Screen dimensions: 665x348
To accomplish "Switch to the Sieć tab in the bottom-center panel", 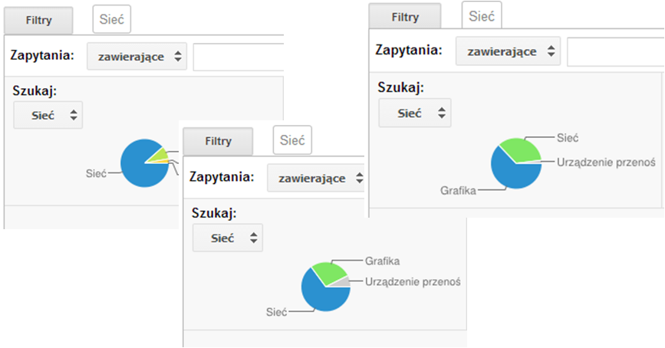I will click(x=292, y=140).
